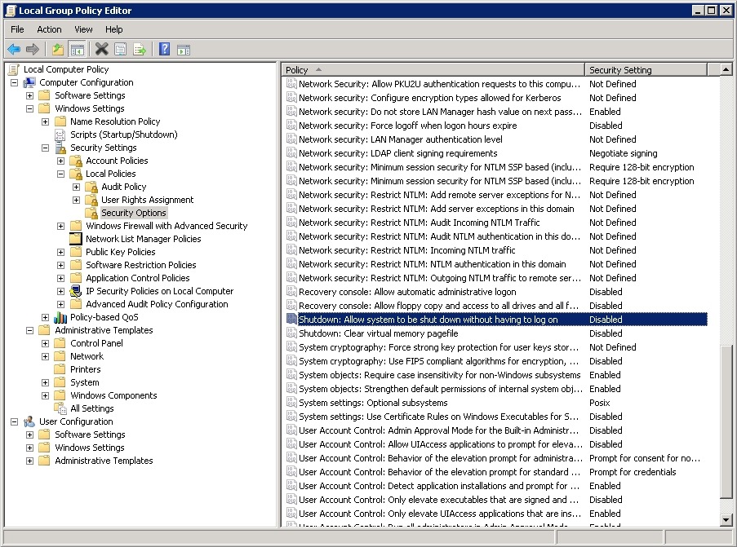The height and width of the screenshot is (547, 737).
Task: Select 'Shutdown: Clear virtual memory pagefile' policy
Action: tap(378, 333)
